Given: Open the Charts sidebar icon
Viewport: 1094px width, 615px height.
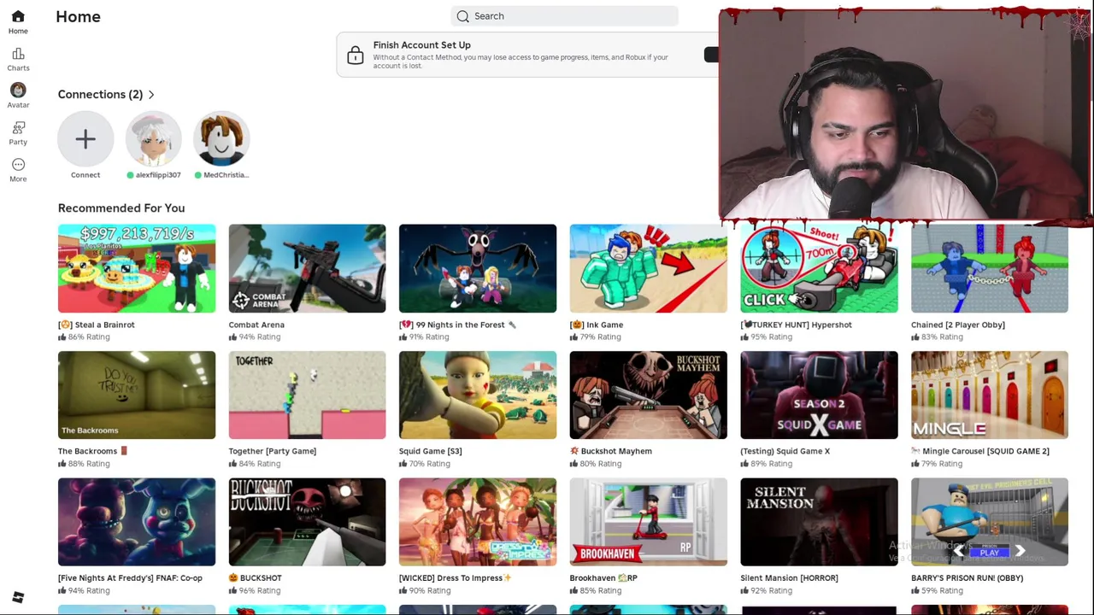Looking at the screenshot, I should [x=18, y=53].
